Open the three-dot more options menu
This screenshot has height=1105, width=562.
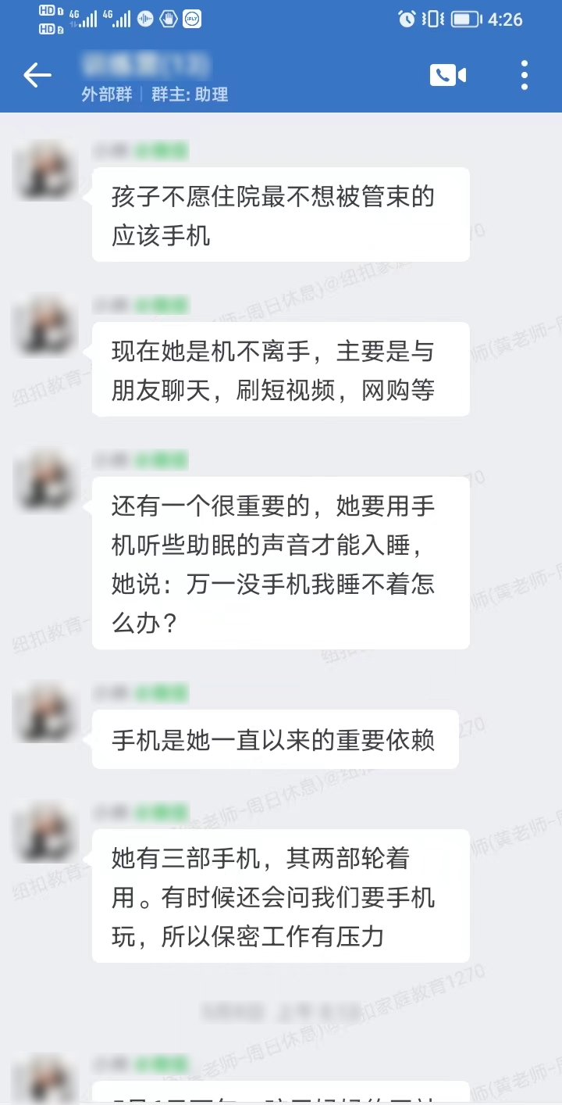[525, 76]
